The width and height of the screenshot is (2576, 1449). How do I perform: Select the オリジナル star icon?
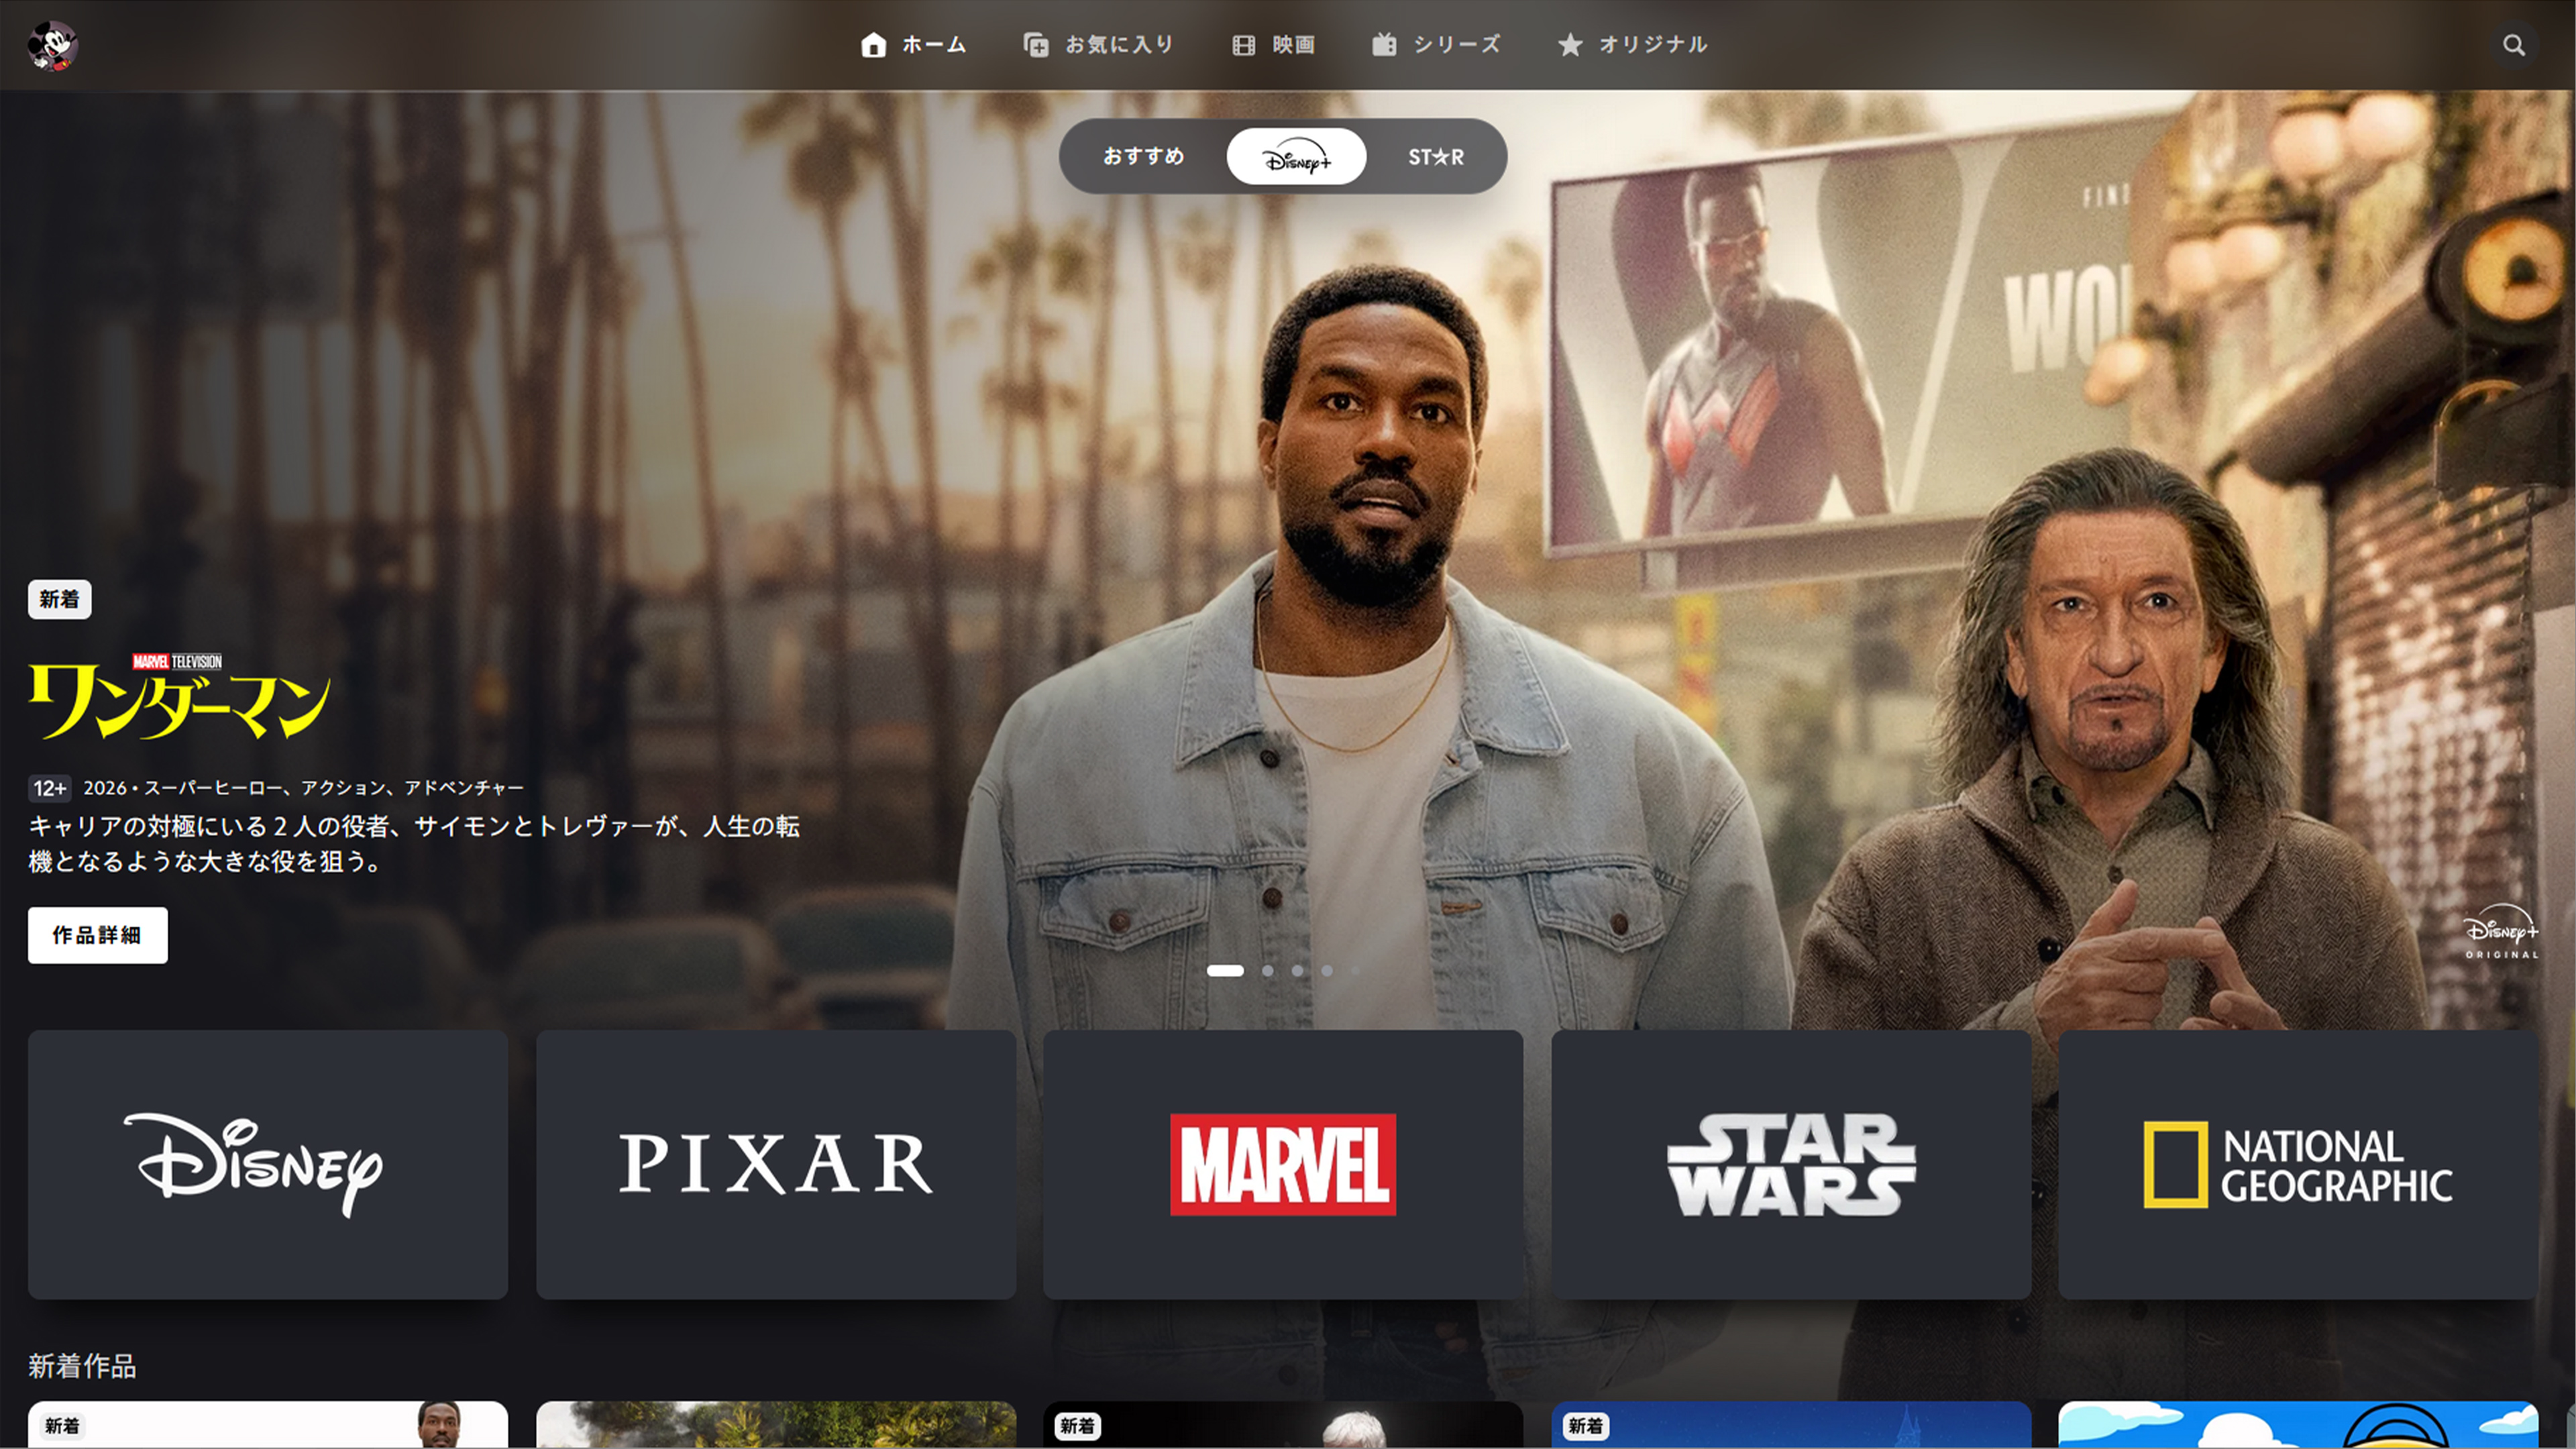(x=1570, y=44)
